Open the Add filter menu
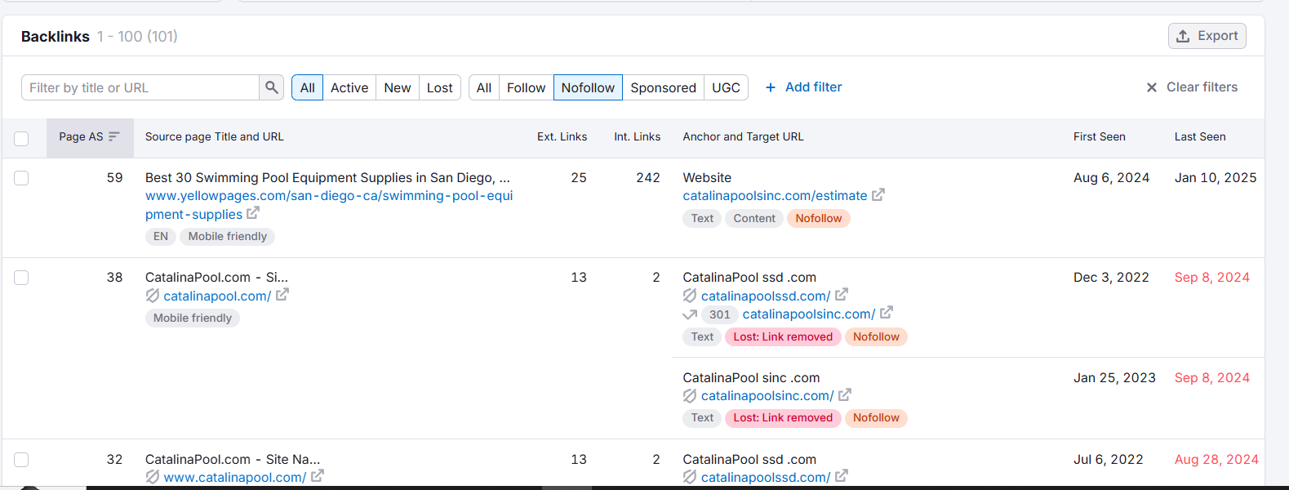This screenshot has height=490, width=1289. coord(803,87)
